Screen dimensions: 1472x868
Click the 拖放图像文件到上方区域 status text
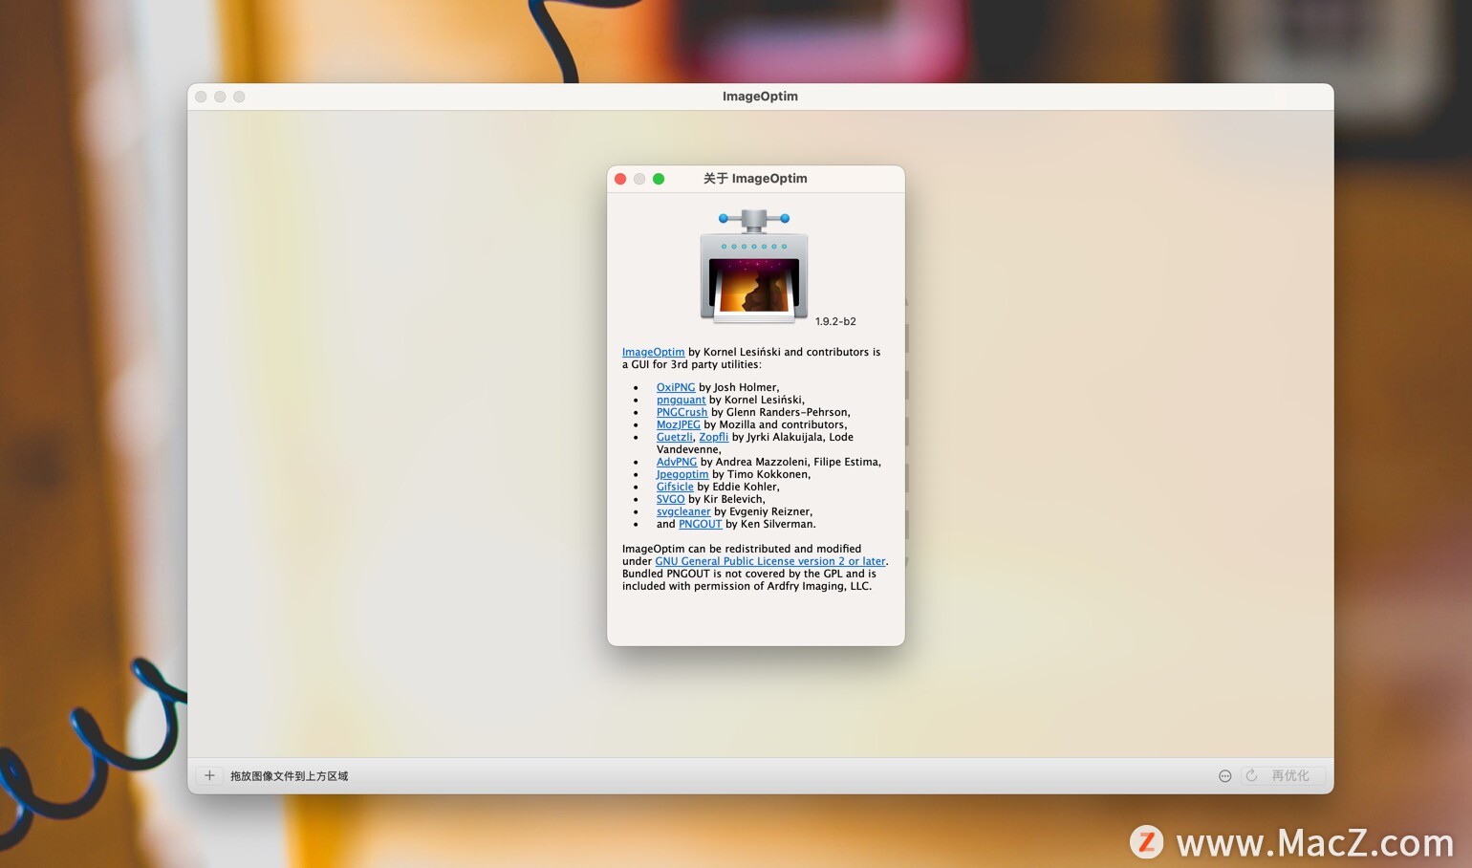click(x=289, y=776)
